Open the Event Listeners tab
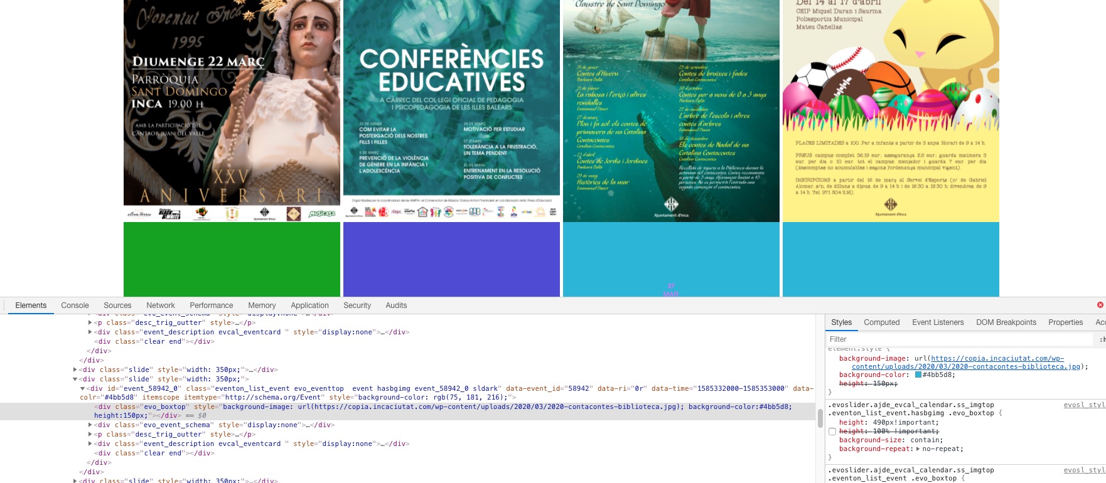This screenshot has width=1106, height=483. pos(938,322)
